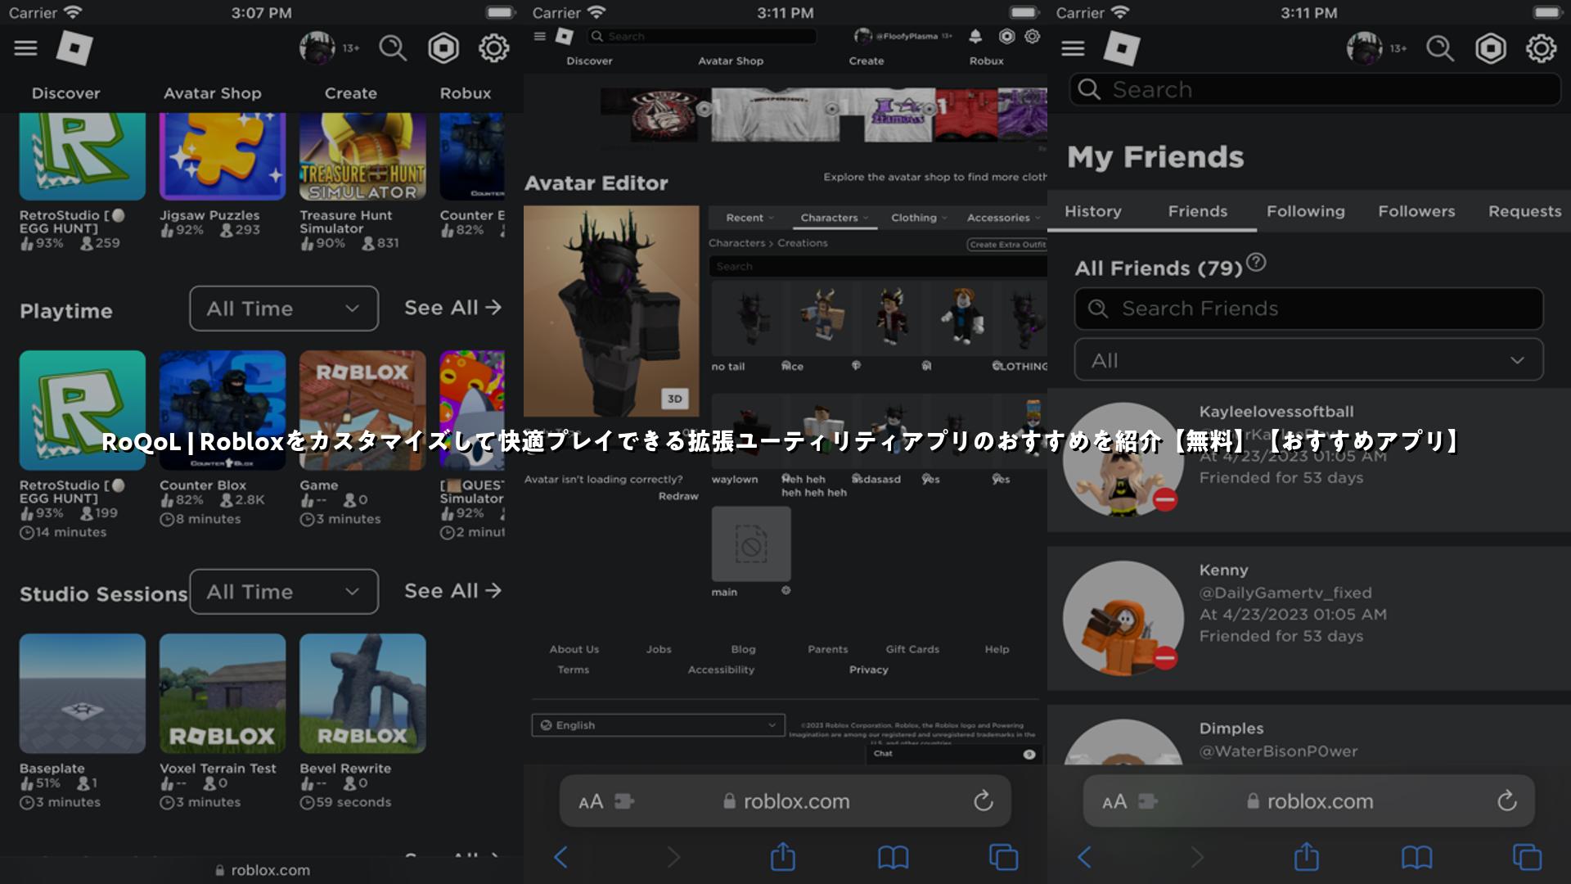Image resolution: width=1571 pixels, height=884 pixels.
Task: Open the All friends filter dropdown
Action: pos(1308,360)
